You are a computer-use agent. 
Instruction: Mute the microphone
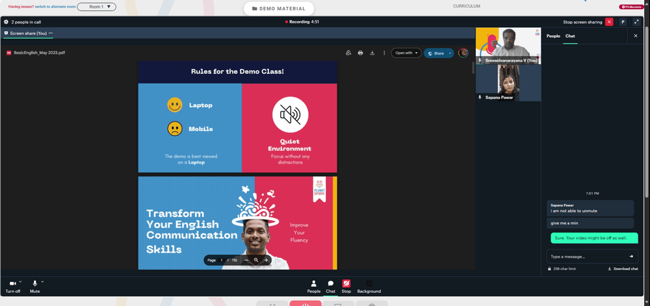35,287
